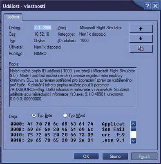This screenshot has width=161, height=164.
Task: Open the question mark help button
Action: (147, 6)
